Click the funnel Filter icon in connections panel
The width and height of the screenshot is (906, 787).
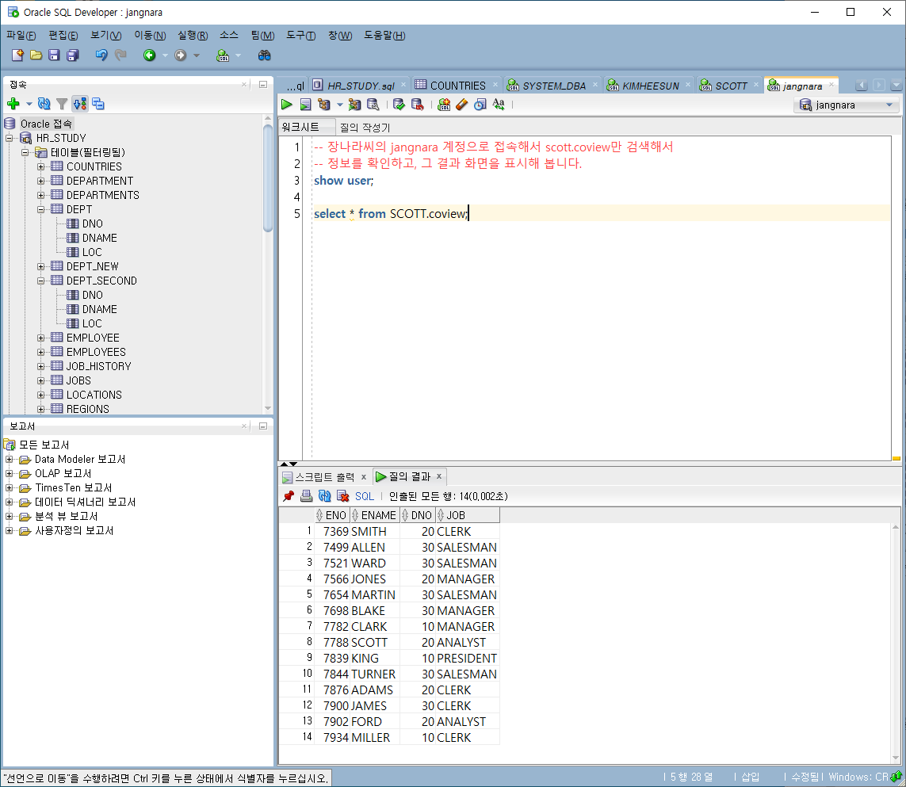(62, 104)
